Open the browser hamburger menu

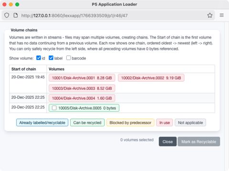[x=222, y=15]
